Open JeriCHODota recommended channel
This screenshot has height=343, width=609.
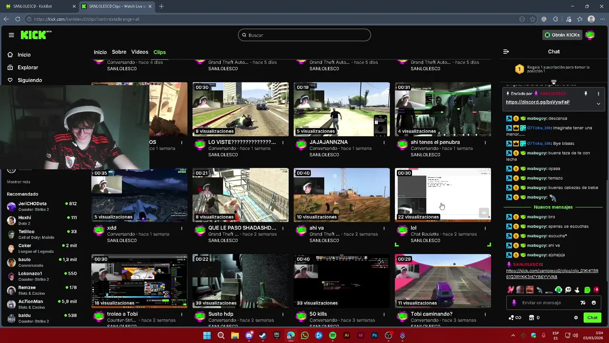click(42, 206)
